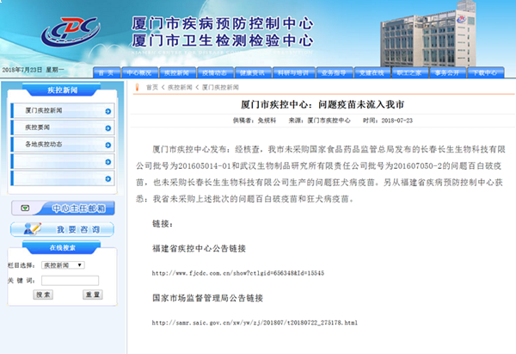This screenshot has width=516, height=354.
Task: Open the 疫情动态 navigation tab
Action: coord(215,72)
